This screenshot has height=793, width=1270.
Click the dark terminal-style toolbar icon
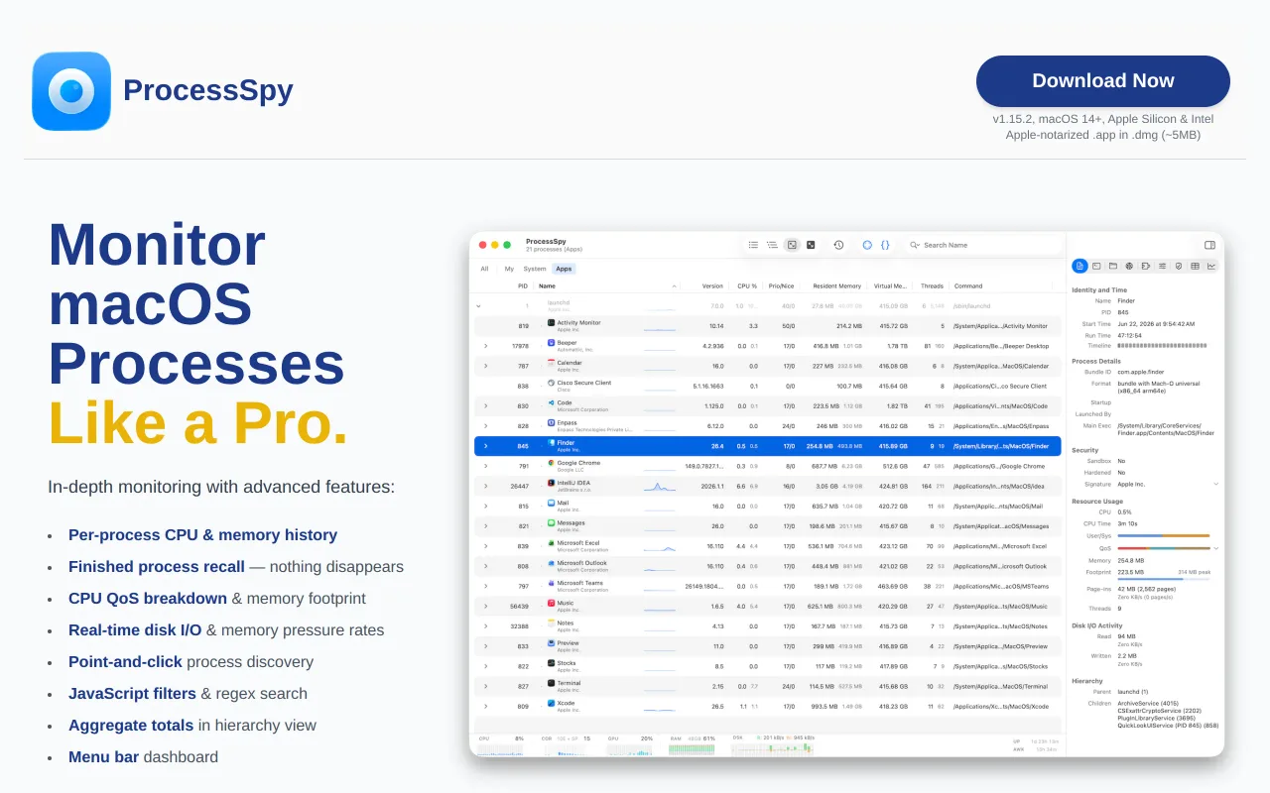811,245
